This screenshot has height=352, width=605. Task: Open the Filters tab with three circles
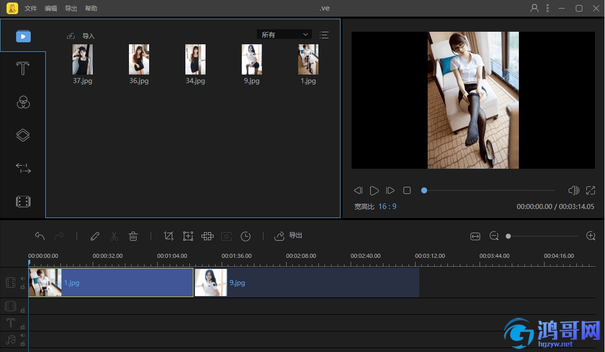coord(23,102)
